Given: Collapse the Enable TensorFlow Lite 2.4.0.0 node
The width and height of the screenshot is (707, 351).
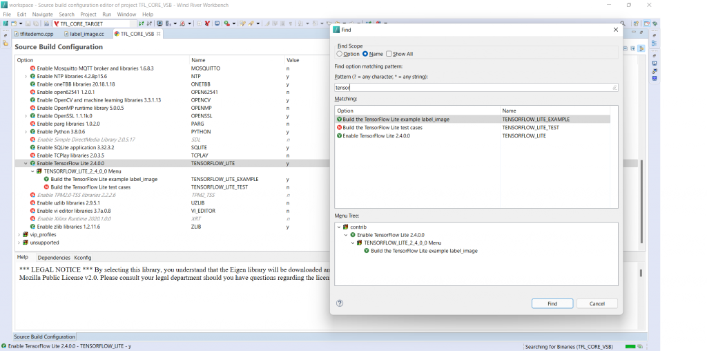Looking at the screenshot, I should [26, 164].
